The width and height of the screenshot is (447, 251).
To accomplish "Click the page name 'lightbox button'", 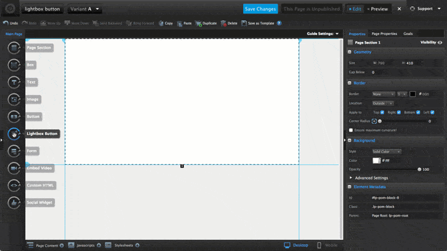I will pos(42,9).
